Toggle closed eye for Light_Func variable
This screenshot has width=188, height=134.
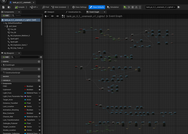(39, 93)
